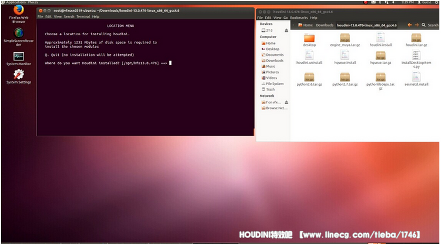
Task: Unmount the 'f on vfx...' network share
Action: tap(286, 102)
